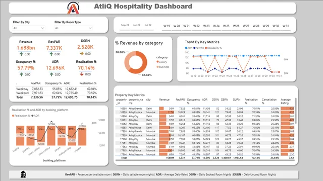This screenshot has height=181, width=323.
Task: Click the direct offline bar in booking chart
Action: (x=51, y=136)
